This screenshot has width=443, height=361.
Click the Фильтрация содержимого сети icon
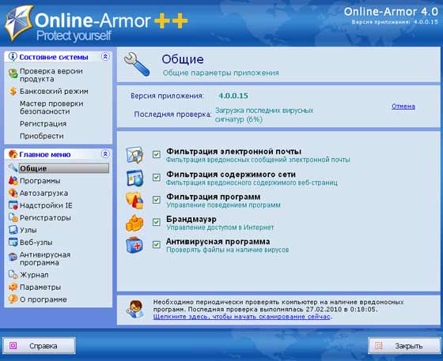point(134,178)
